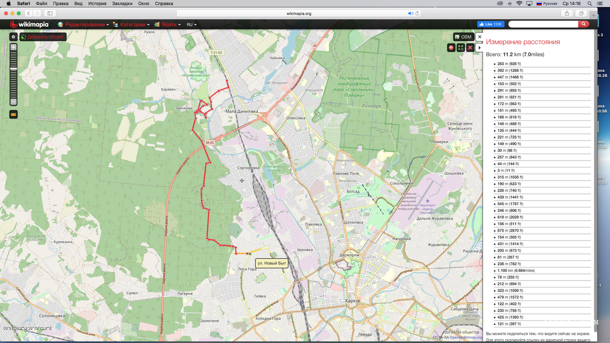This screenshot has width=610, height=343.
Task: Click the Facebook Like button
Action: coord(490,24)
